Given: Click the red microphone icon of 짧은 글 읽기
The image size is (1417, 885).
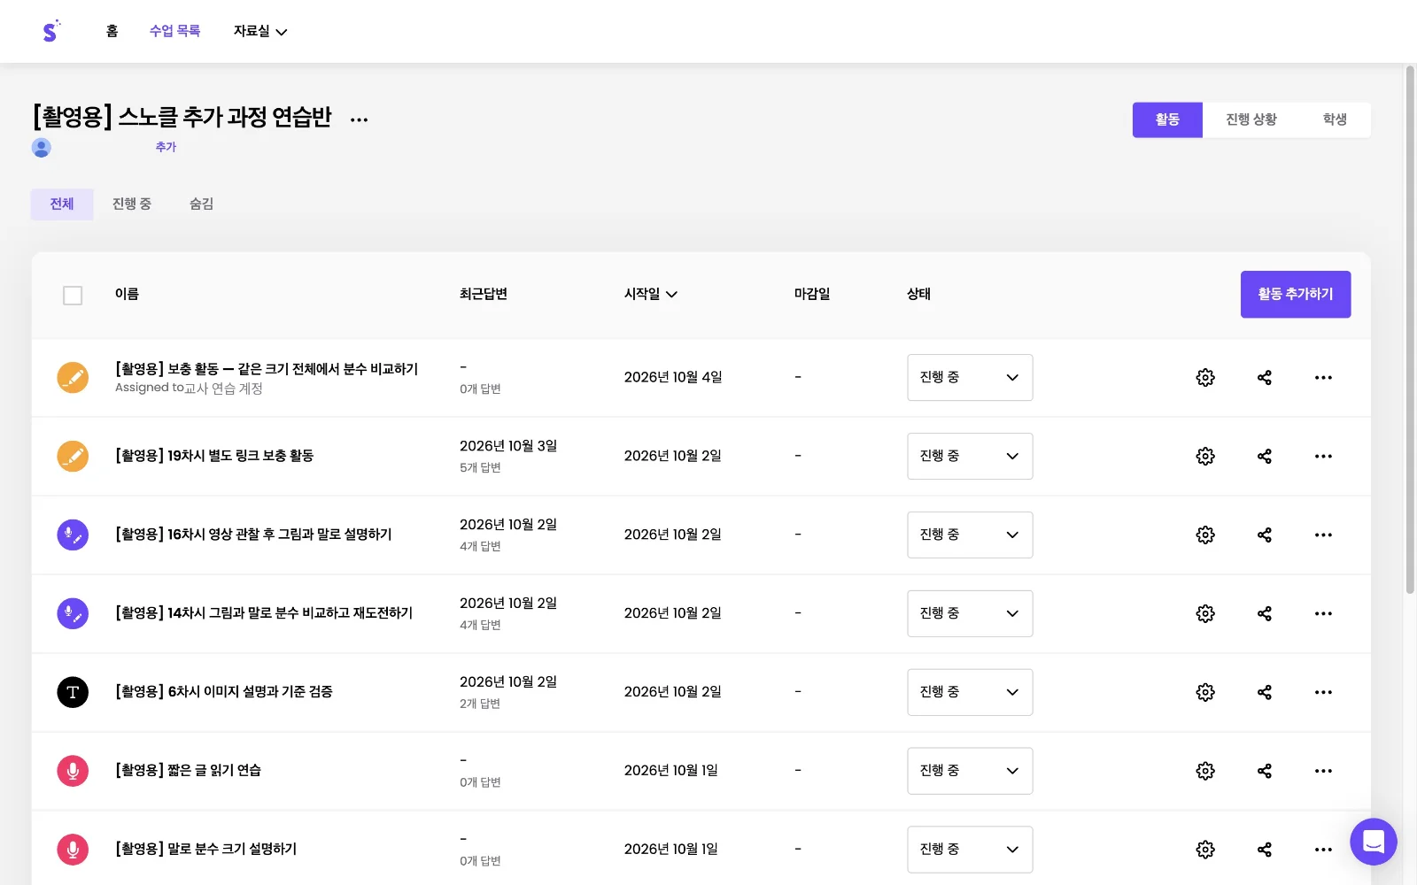Looking at the screenshot, I should [x=73, y=772].
